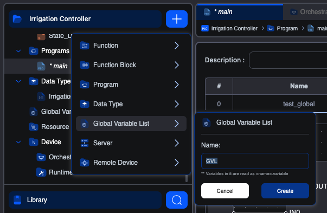Select the Irrigation data type in project tree
Image resolution: width=327 pixels, height=213 pixels.
point(38,96)
